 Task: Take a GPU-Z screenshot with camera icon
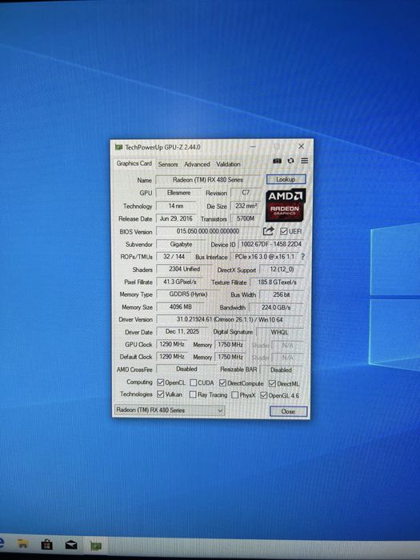click(x=277, y=161)
